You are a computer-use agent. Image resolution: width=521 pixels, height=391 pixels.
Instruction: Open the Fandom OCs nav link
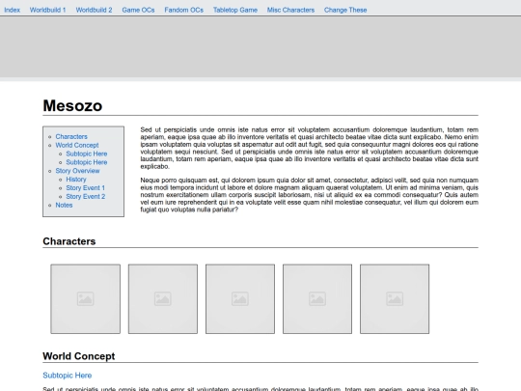(x=183, y=10)
